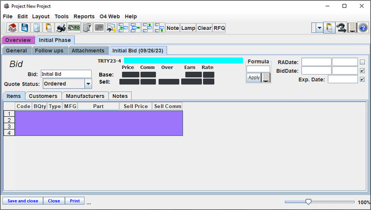Viewport: 371px width, 210px height.
Task: Switch to the Manufacturers tab
Action: (85, 96)
